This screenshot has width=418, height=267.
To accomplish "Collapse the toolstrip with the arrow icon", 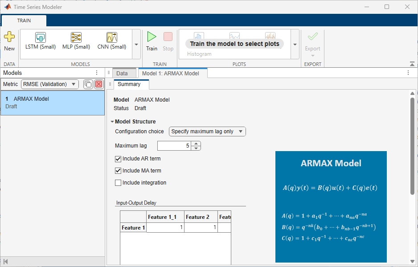I will [x=412, y=64].
